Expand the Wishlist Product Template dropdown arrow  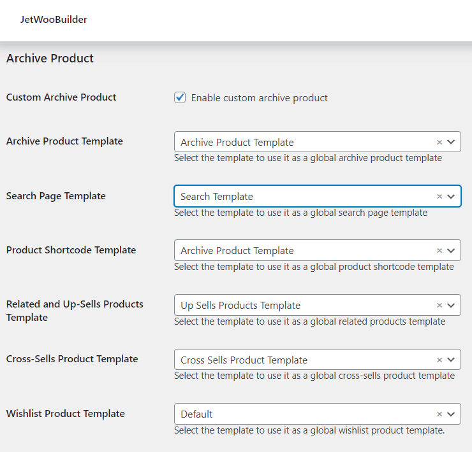point(450,414)
